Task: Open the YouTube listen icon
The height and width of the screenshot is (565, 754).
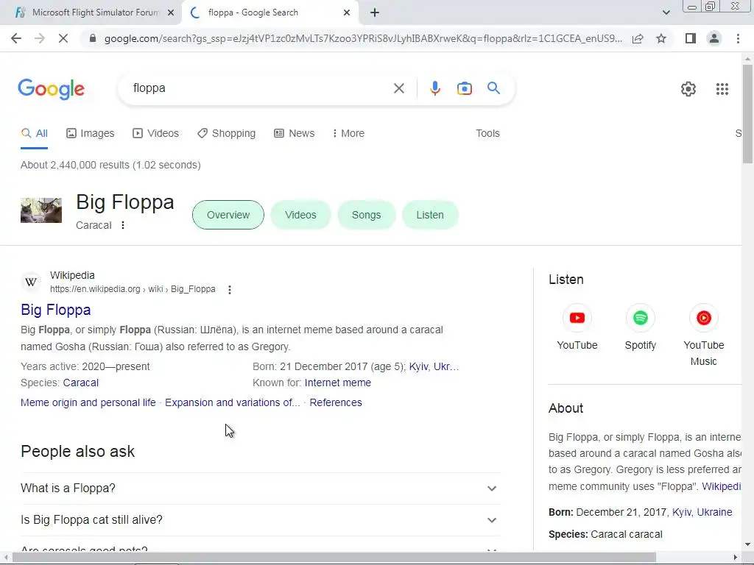Action: 577,318
